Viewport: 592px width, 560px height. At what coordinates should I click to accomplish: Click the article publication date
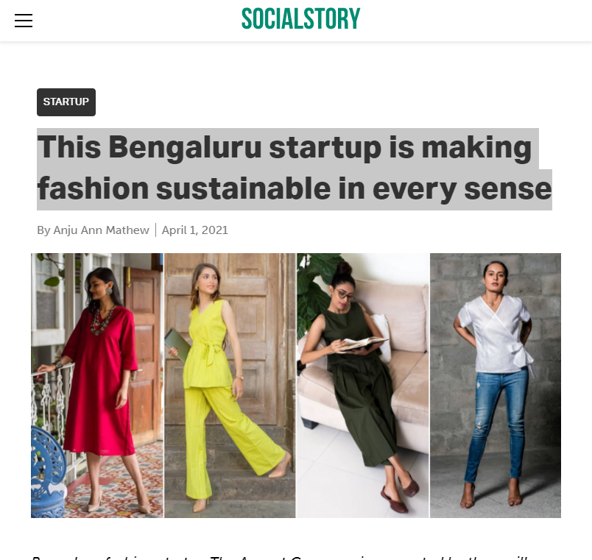pos(194,230)
